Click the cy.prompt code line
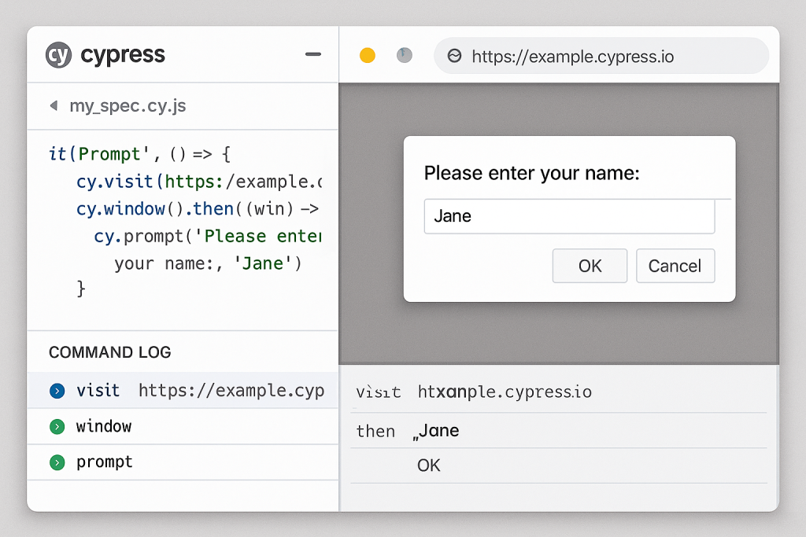Image resolution: width=806 pixels, height=537 pixels. pos(208,236)
